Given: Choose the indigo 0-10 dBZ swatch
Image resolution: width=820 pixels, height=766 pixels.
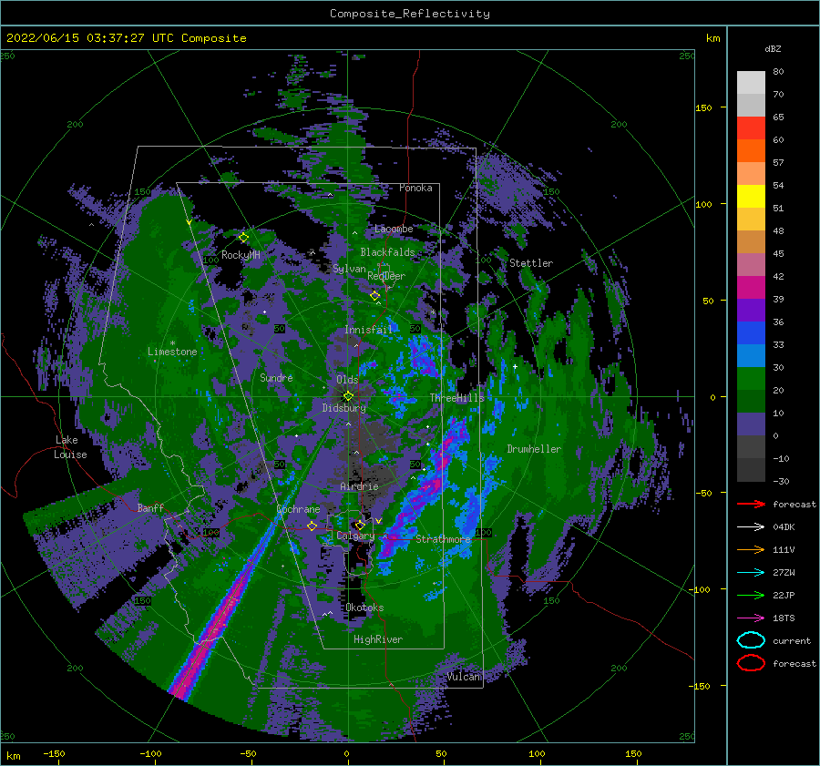Looking at the screenshot, I should [751, 424].
